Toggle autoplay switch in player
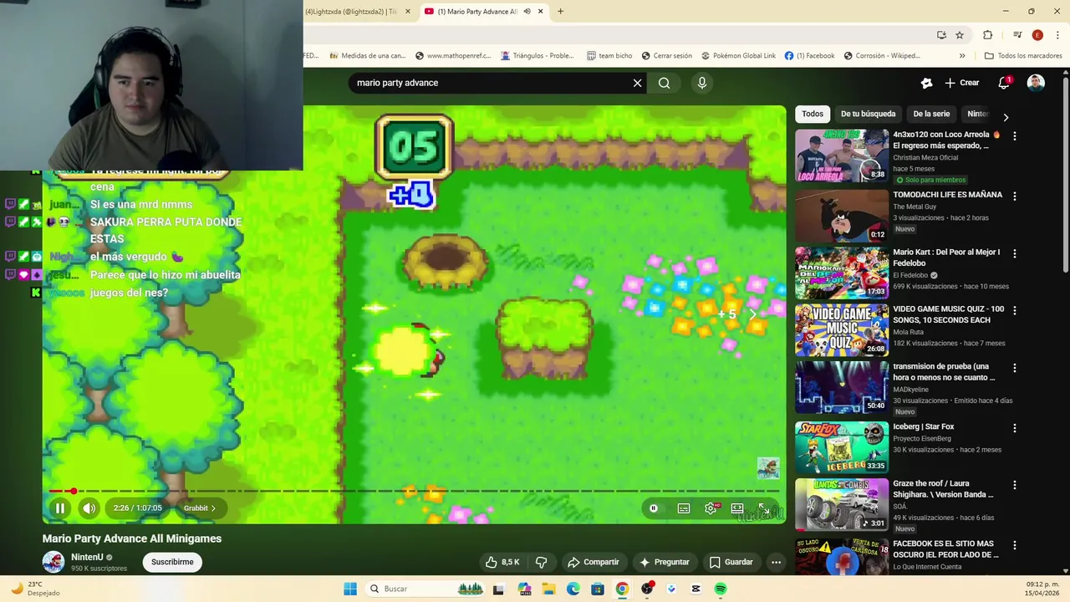This screenshot has width=1070, height=602. (654, 508)
